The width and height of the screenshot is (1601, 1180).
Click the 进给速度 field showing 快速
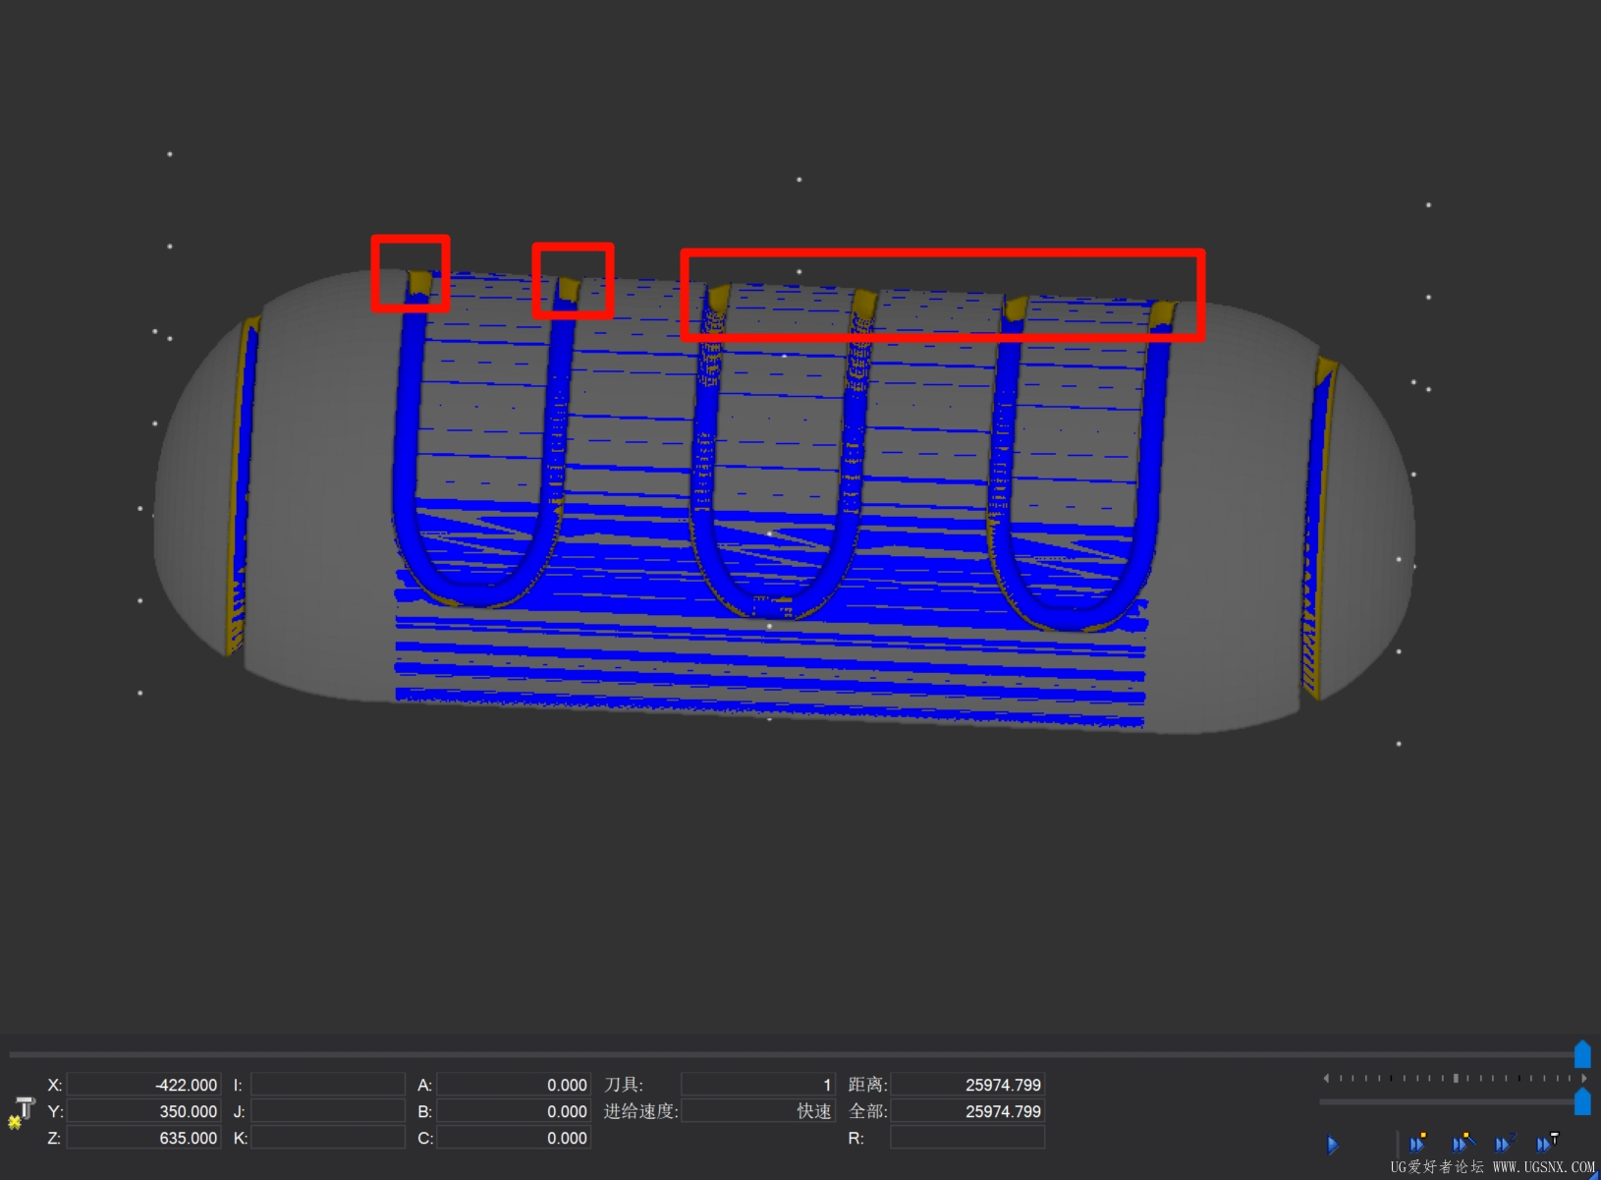point(757,1111)
